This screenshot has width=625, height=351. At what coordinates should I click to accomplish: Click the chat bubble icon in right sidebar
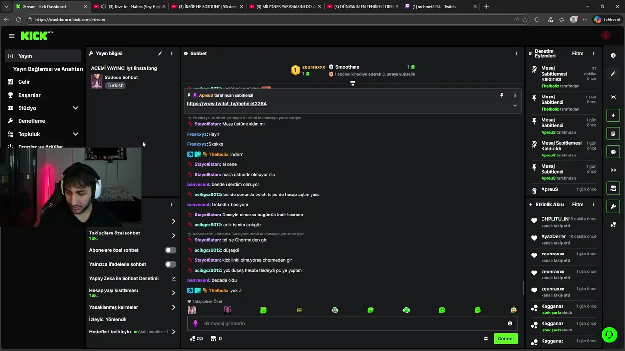coord(613,152)
